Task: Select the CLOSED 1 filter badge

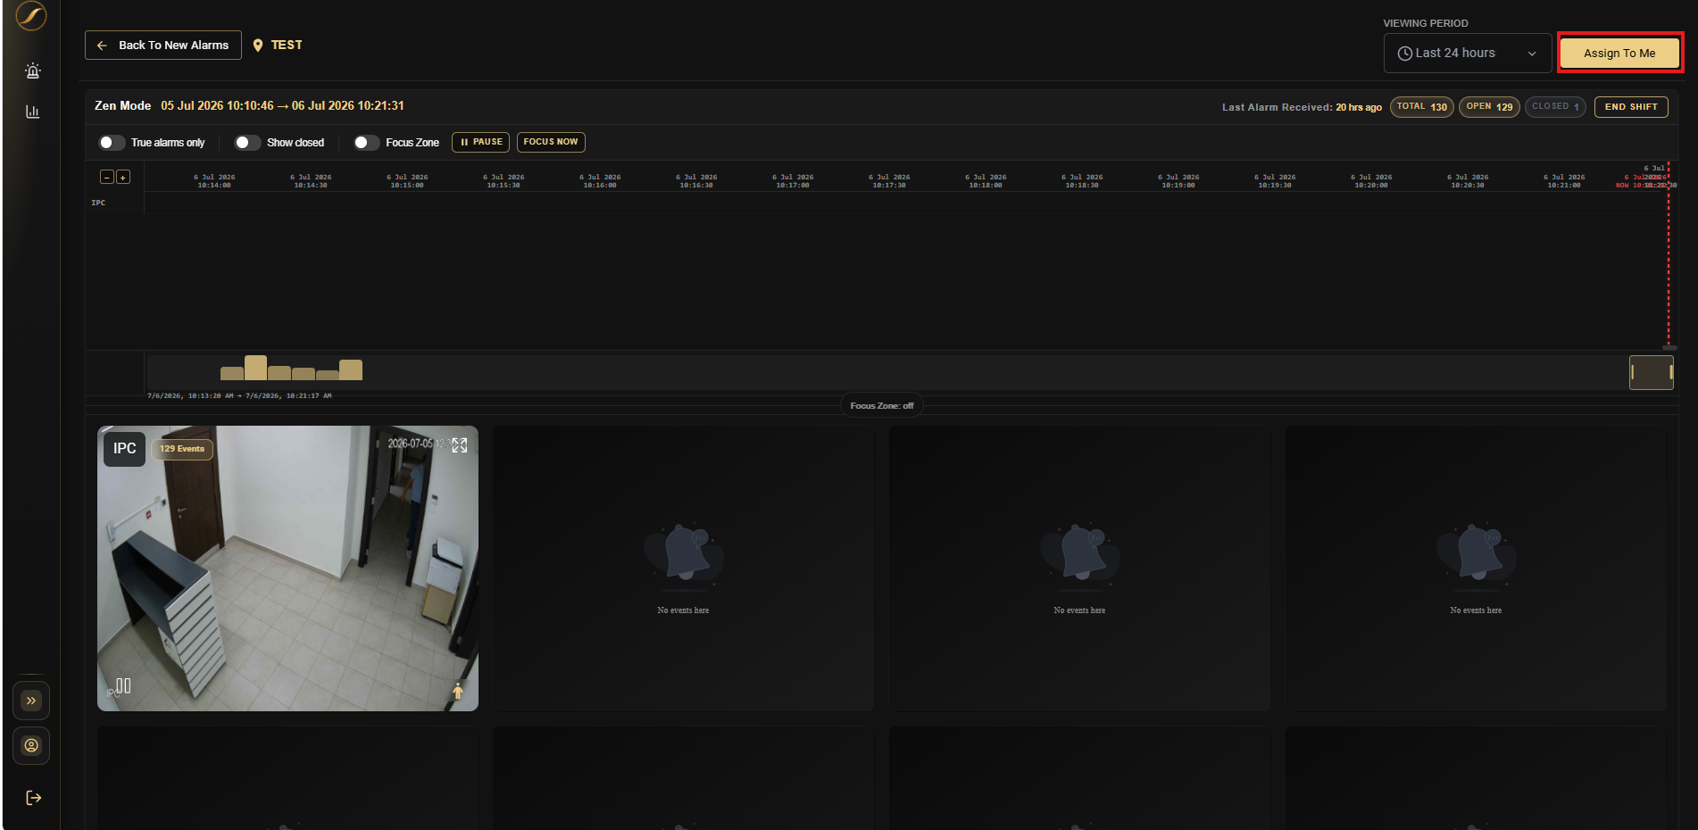Action: (x=1555, y=107)
